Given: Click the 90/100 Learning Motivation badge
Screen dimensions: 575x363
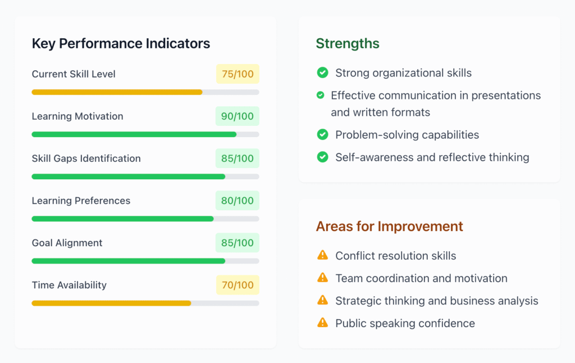Looking at the screenshot, I should coord(238,116).
